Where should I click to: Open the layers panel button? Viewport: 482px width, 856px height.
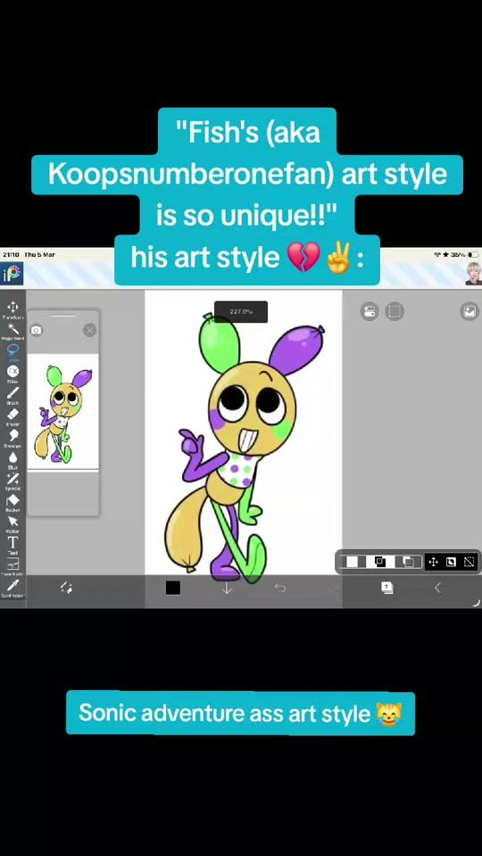[386, 588]
